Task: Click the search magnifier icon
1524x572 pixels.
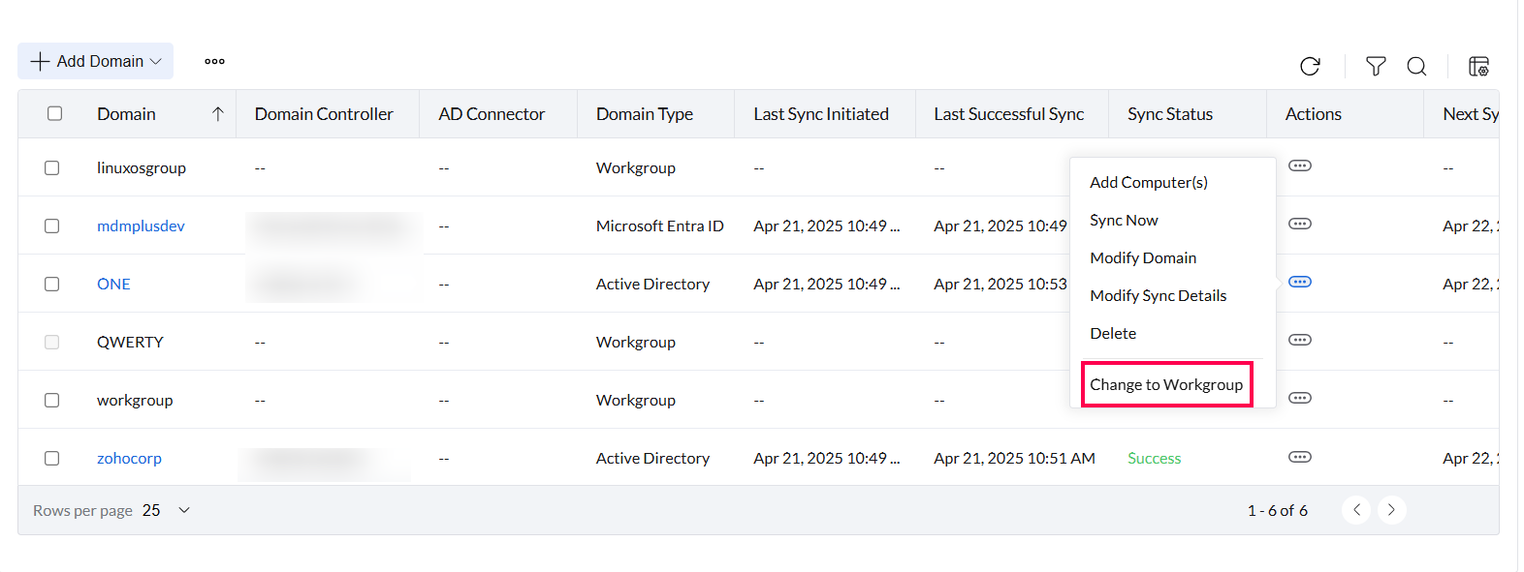Action: coord(1416,66)
